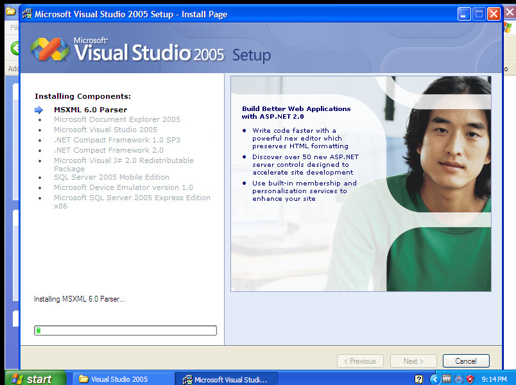516x385 pixels.
Task: Click the ASP.NET 2.0 promotional banner image
Action: click(x=361, y=184)
